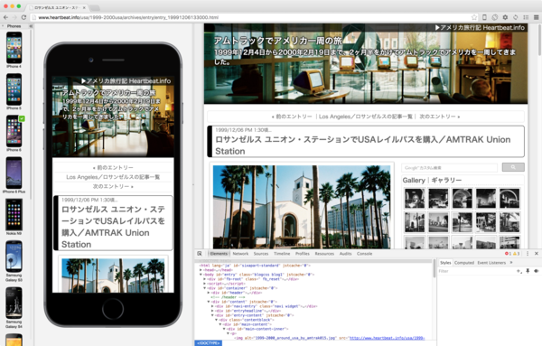Expand the Phones category arrow
The width and height of the screenshot is (542, 346).
3,26
